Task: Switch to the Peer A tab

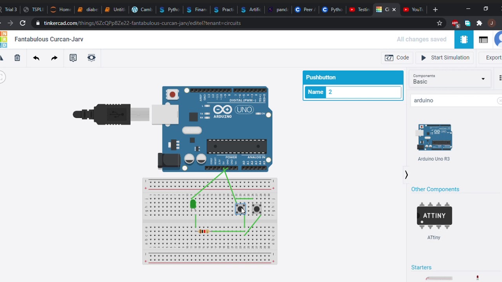Action: pyautogui.click(x=305, y=9)
